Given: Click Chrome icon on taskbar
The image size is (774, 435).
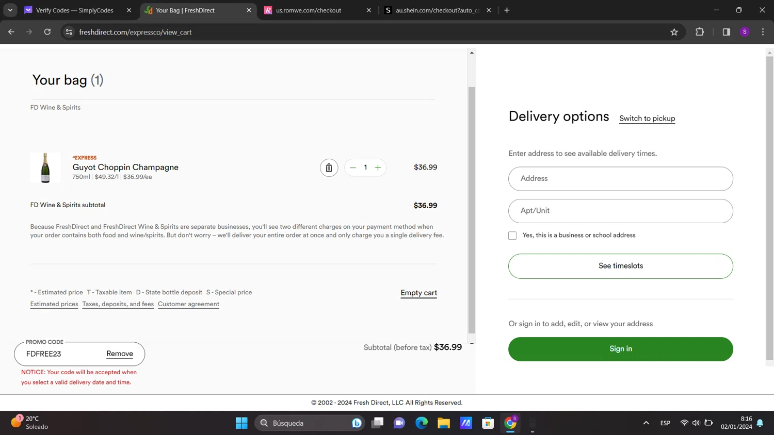Looking at the screenshot, I should pos(510,423).
